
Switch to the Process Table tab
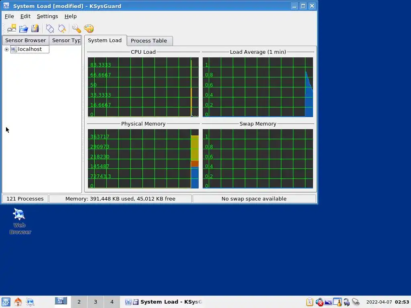click(149, 41)
